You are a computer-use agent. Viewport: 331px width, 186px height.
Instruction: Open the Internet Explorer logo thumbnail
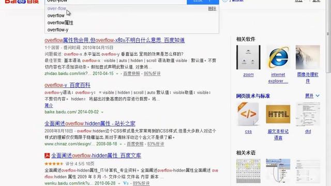(x=278, y=57)
